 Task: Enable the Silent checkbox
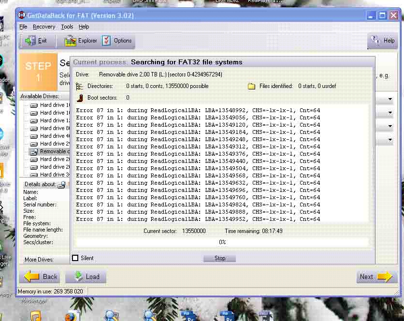click(x=75, y=258)
